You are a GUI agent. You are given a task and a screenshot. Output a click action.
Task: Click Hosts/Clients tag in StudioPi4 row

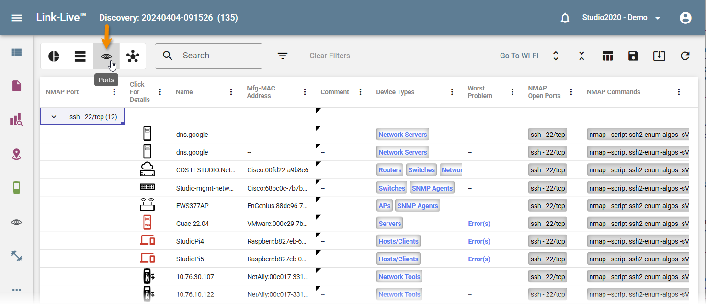point(399,241)
